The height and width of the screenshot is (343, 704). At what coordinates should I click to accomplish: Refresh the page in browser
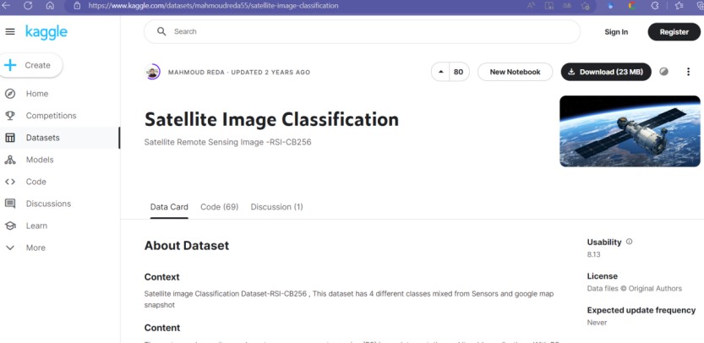click(x=28, y=5)
